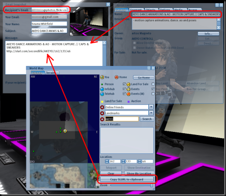The width and height of the screenshot is (226, 196).
Task: Click the Recipient's Email field
Action: tap(49, 10)
